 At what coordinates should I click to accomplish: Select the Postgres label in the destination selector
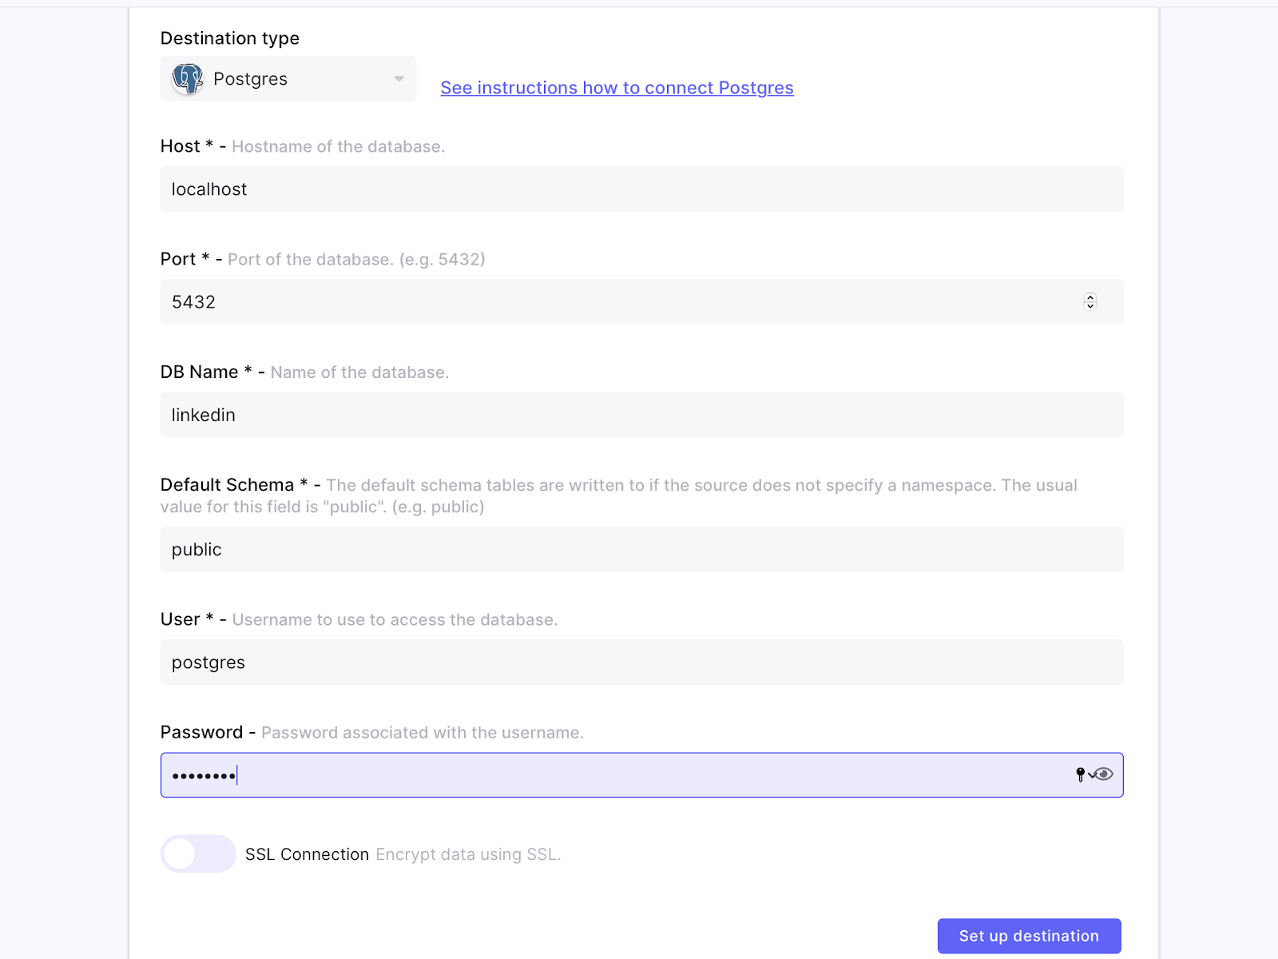[249, 78]
